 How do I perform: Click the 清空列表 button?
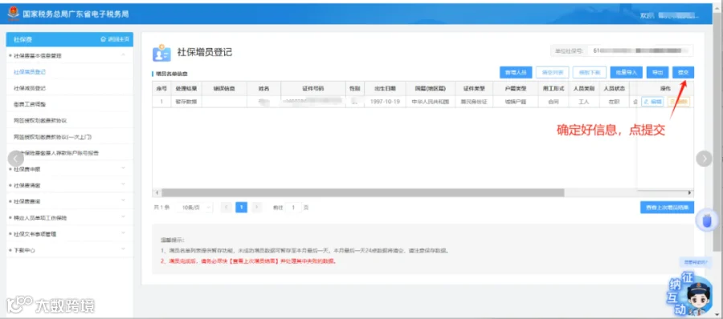(553, 73)
